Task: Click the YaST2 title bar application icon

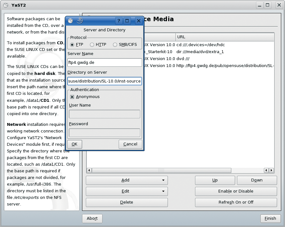Action: click(x=6, y=5)
